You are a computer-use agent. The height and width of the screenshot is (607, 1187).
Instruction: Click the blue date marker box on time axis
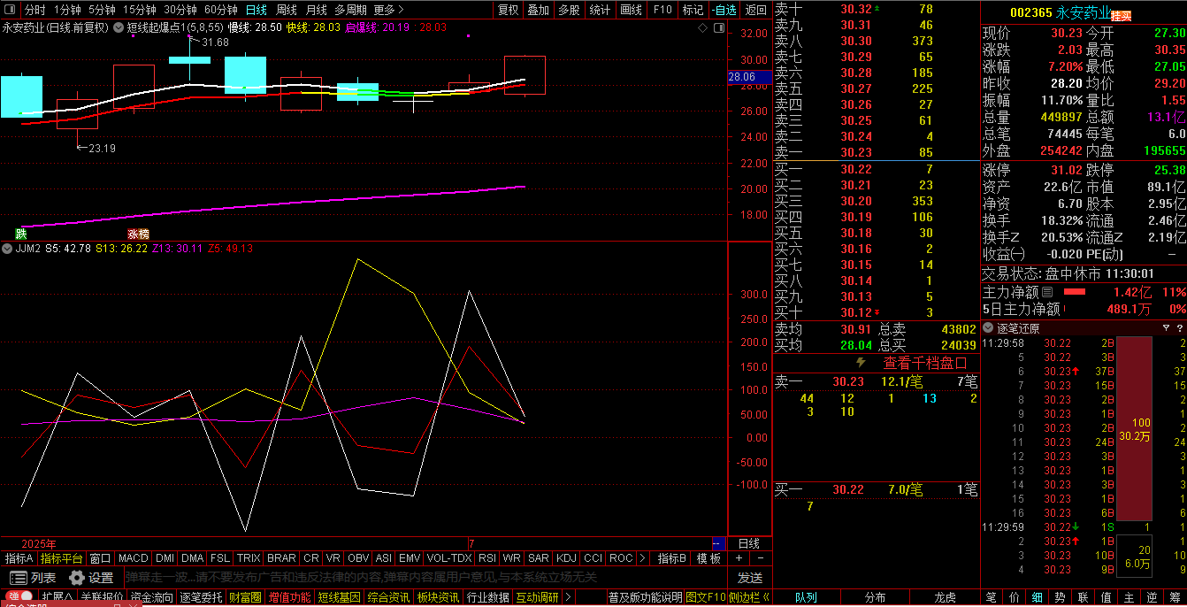tap(718, 543)
